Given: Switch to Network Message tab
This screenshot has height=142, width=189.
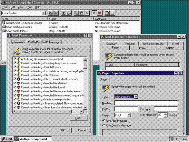Looking at the screenshot, I should [x=153, y=44].
